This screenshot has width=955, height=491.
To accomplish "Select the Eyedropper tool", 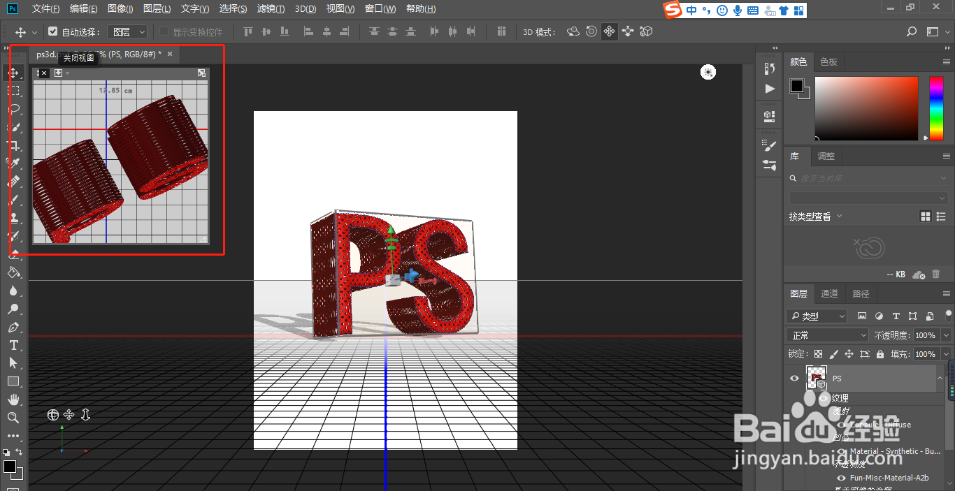I will click(13, 163).
